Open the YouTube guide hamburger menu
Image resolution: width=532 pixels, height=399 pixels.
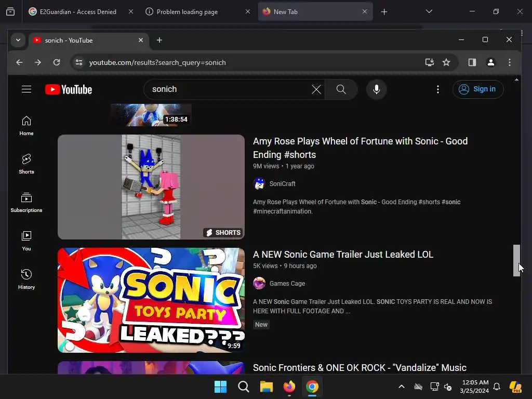coord(26,89)
